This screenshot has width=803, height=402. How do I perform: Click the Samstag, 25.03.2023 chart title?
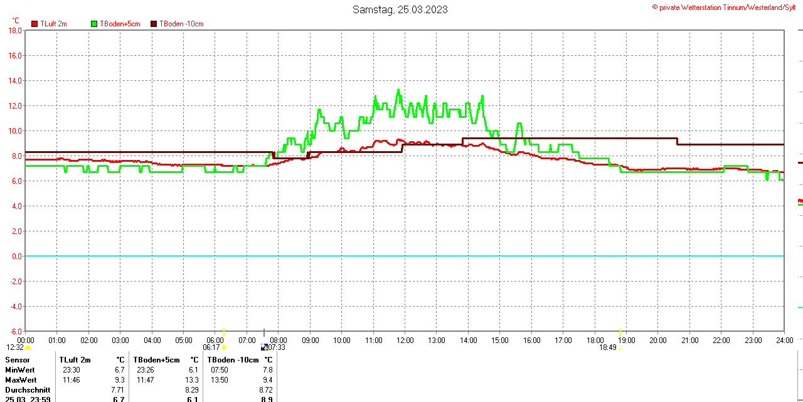[400, 9]
